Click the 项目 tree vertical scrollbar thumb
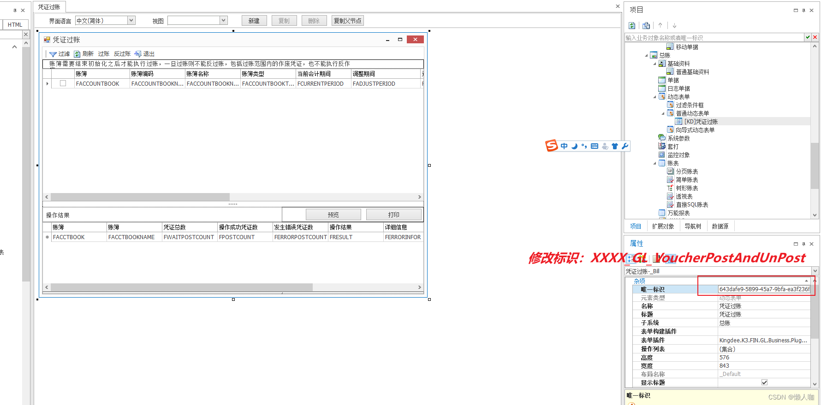Viewport: 821px width, 405px height. click(815, 166)
